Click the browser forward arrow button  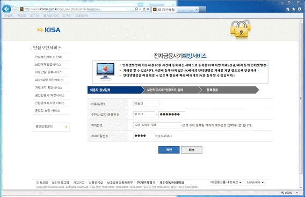[15, 9]
